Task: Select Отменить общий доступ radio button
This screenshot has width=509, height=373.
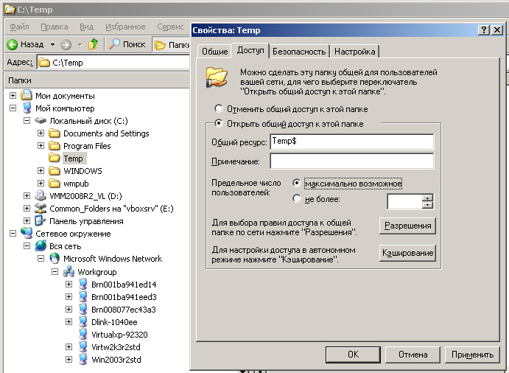Action: [x=219, y=108]
